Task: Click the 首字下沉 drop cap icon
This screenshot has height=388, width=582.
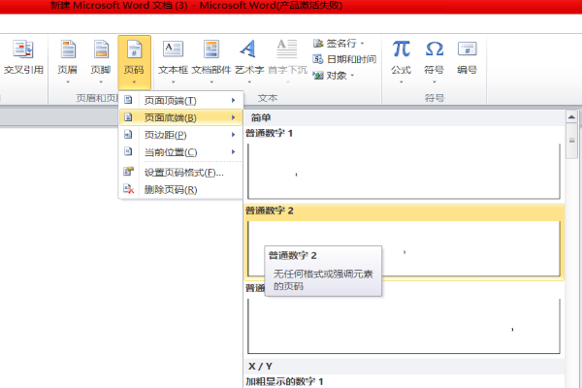Action: pyautogui.click(x=287, y=49)
